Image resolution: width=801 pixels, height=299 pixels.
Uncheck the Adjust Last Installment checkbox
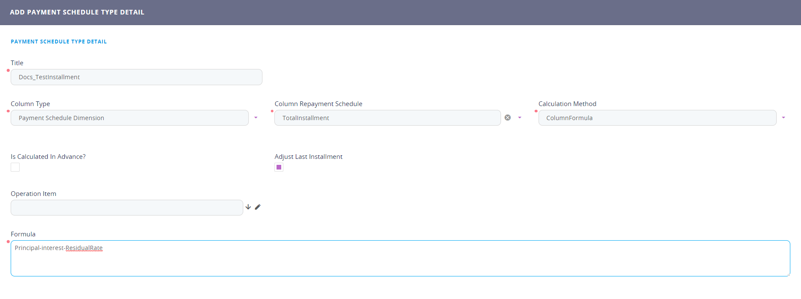click(279, 167)
